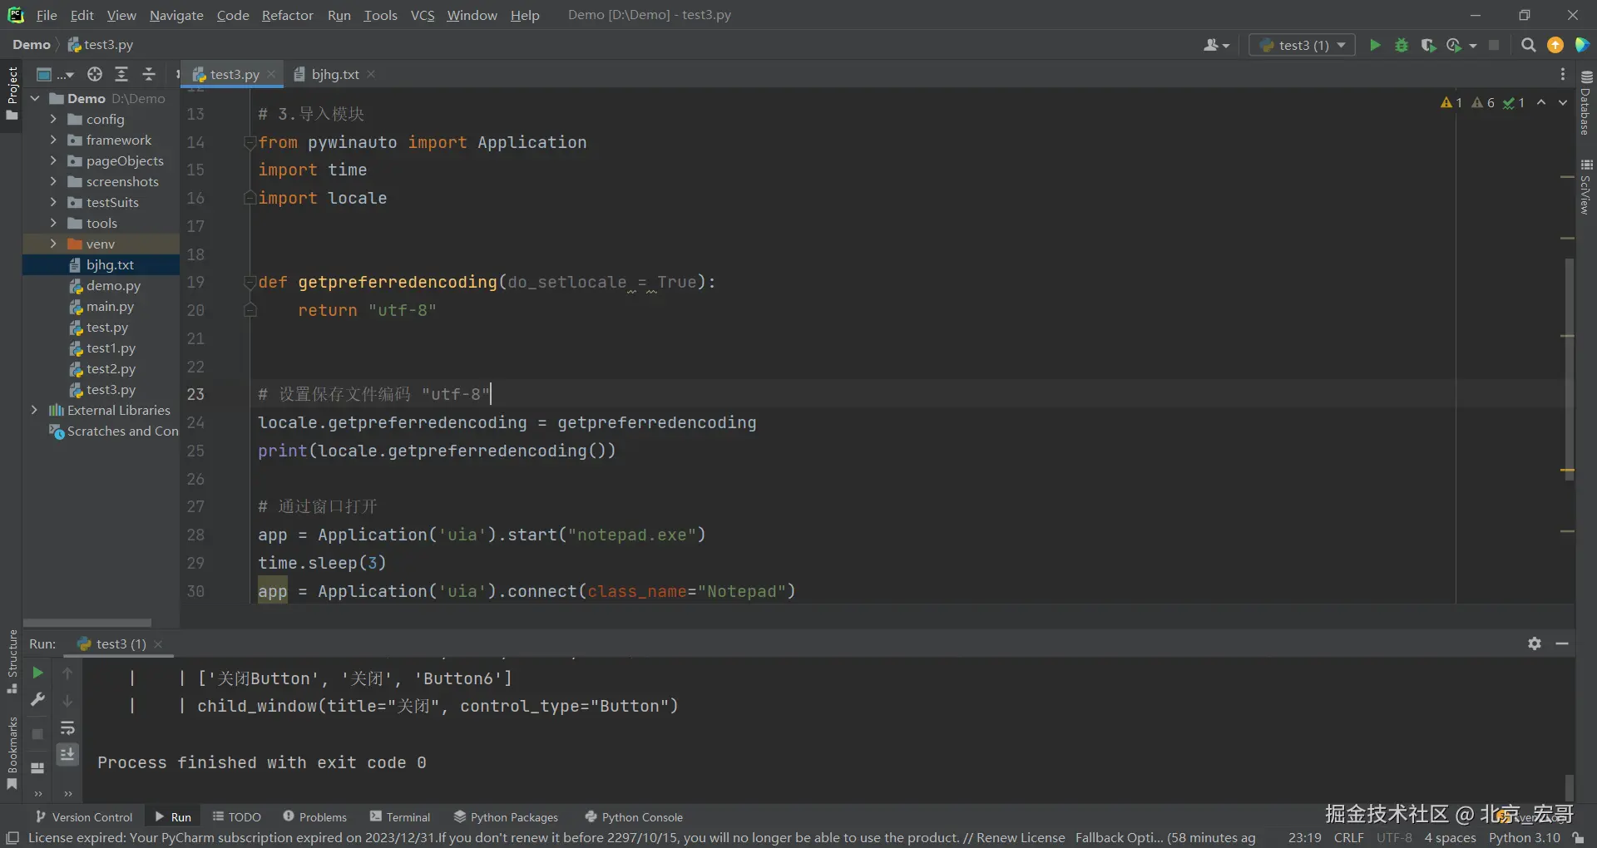1597x848 pixels.
Task: Run test3 with the green Run button
Action: (1375, 45)
